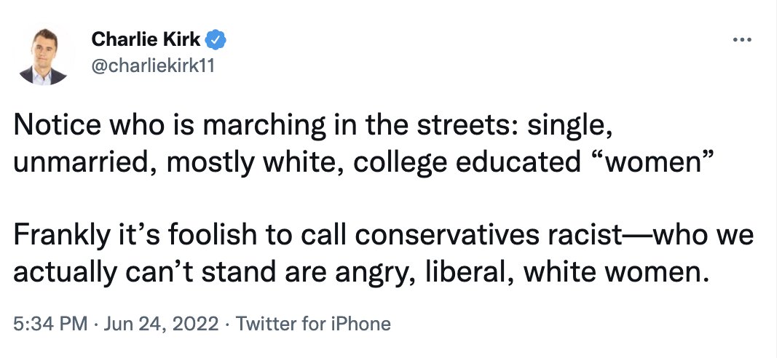782x358 pixels.
Task: Click the 5:34 PM timestamp
Action: [50, 324]
